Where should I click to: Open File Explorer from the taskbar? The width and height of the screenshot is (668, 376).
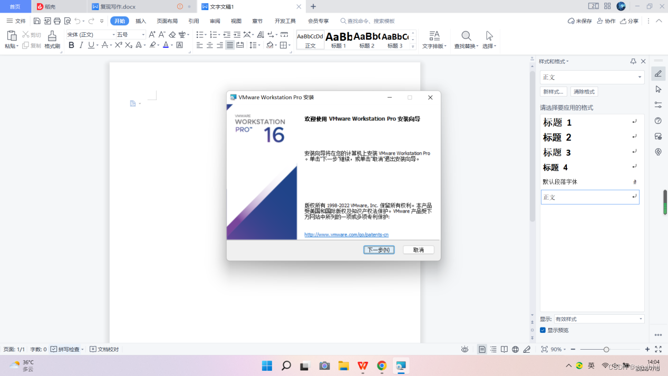click(x=343, y=365)
